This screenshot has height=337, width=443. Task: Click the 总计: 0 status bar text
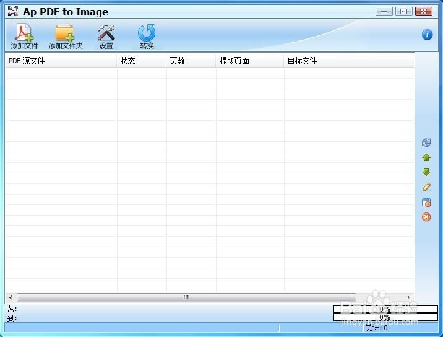coord(376,328)
